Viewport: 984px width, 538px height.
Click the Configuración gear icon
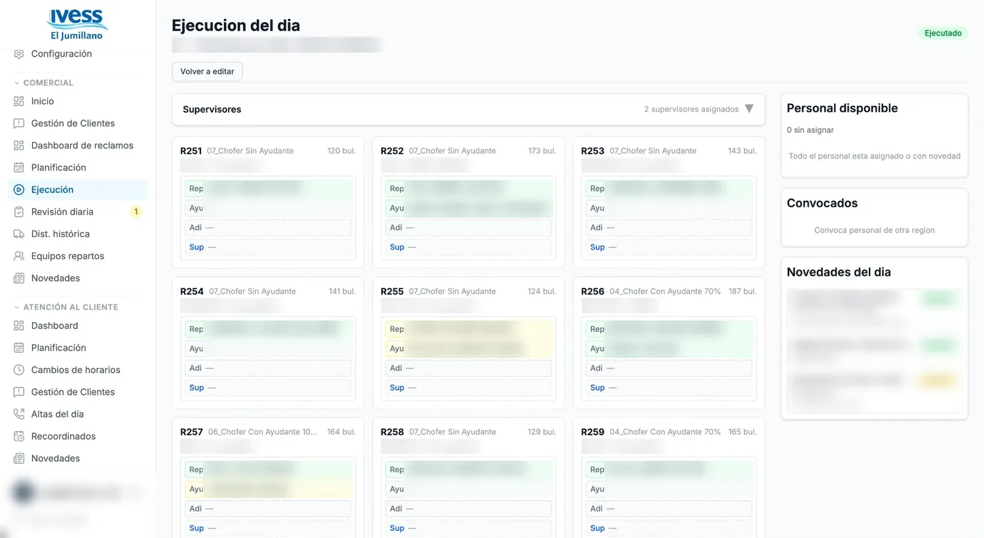tap(19, 54)
